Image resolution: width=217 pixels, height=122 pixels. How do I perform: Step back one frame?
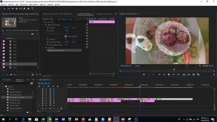tap(164, 75)
